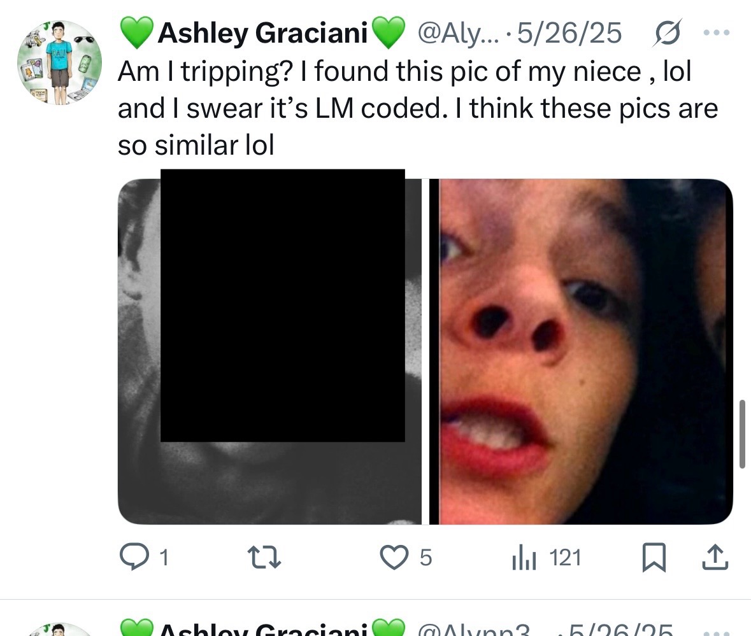
Task: Open Ashley Graciani's profile avatar
Action: tap(59, 62)
